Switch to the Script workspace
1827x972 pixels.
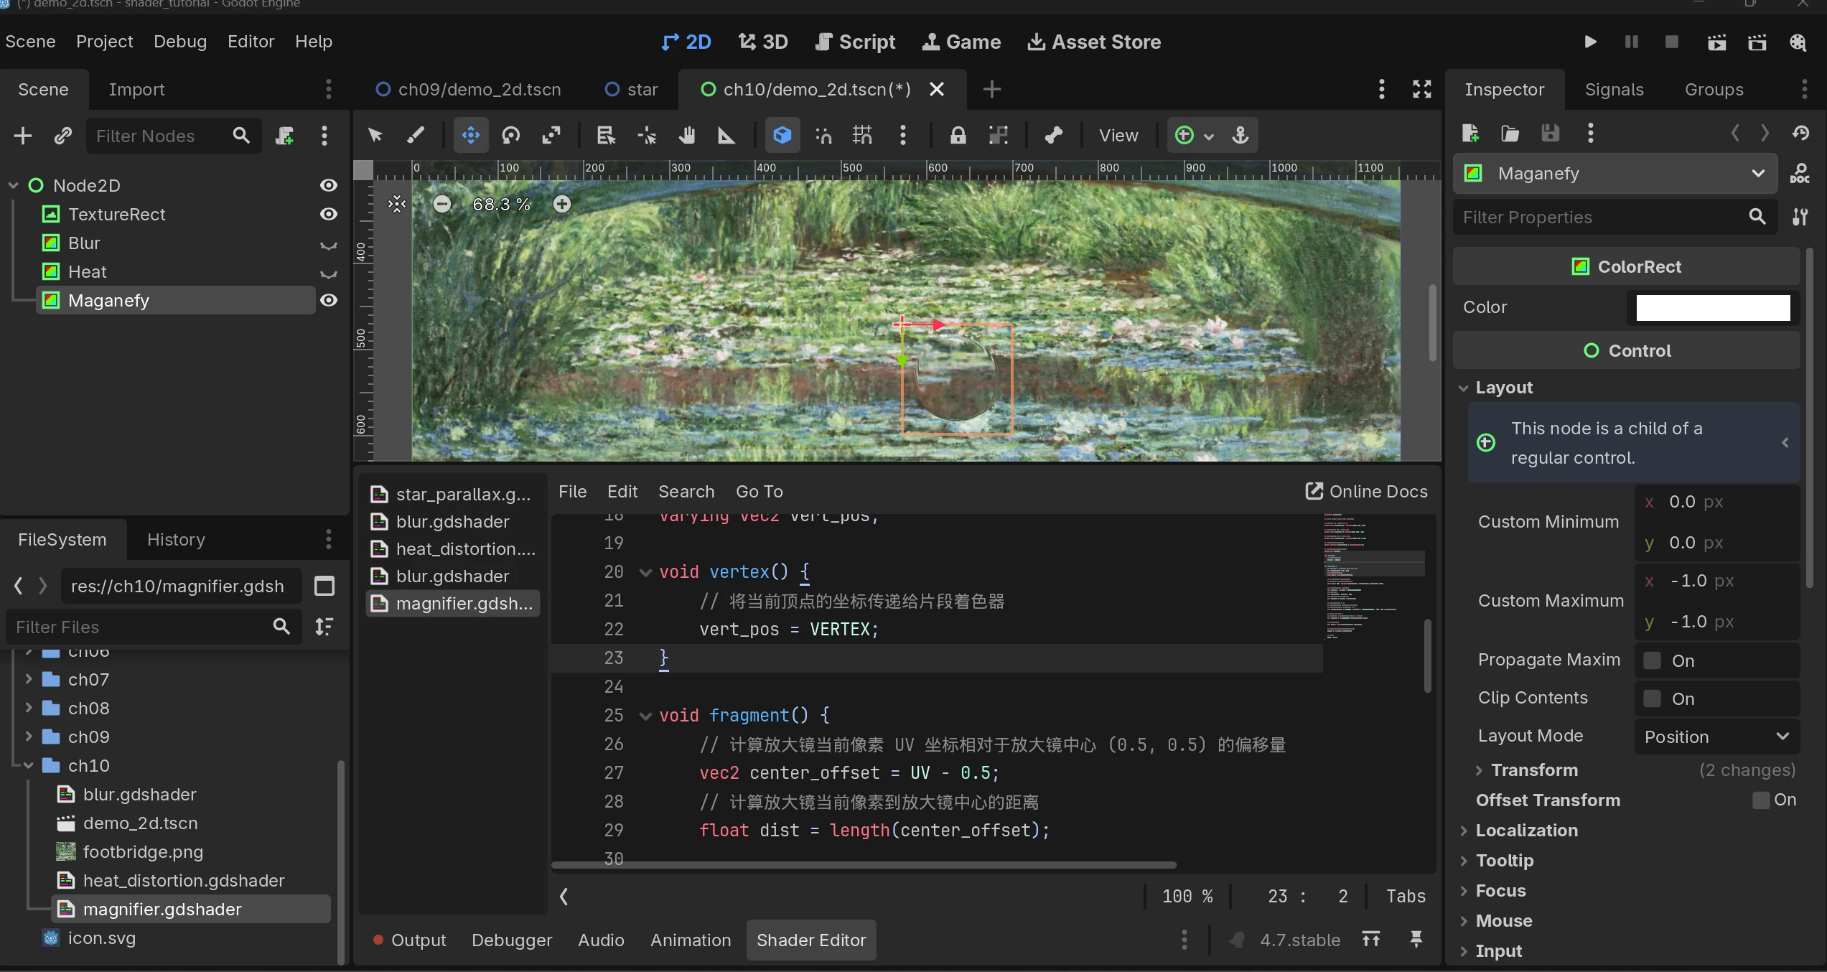click(855, 42)
